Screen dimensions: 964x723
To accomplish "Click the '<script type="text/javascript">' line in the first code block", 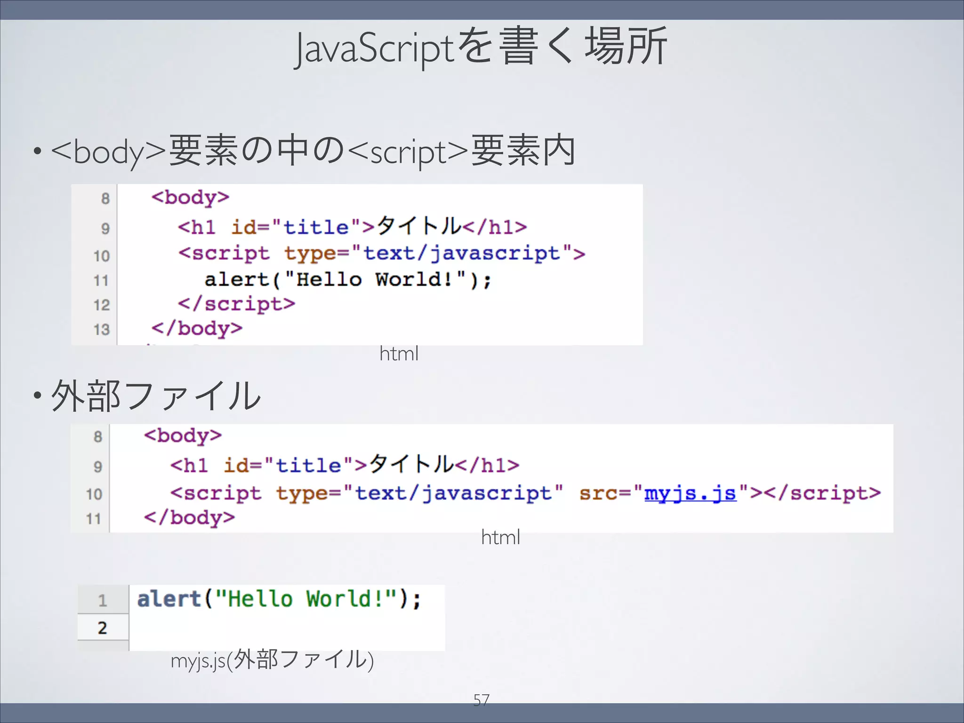I will [382, 254].
